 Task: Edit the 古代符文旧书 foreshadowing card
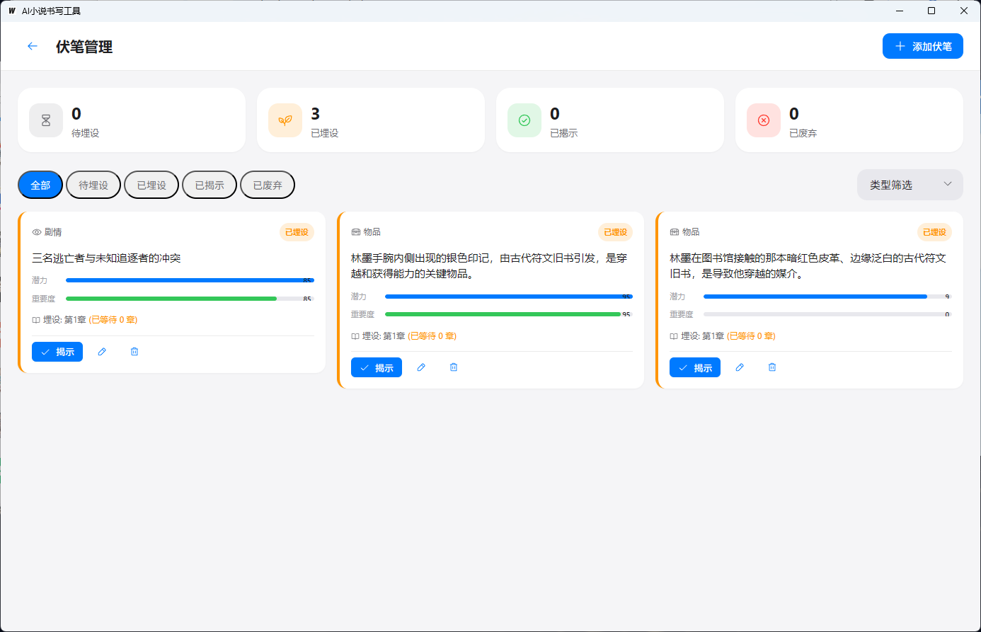[740, 367]
